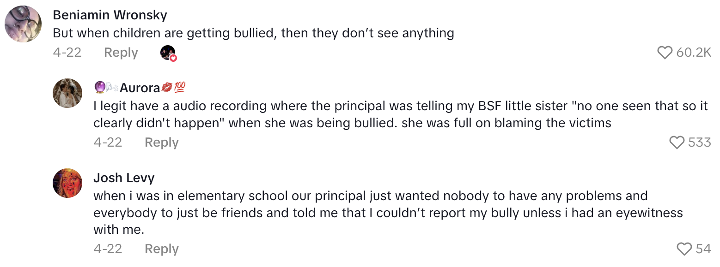View Josh Levy's avatar profile

tap(67, 183)
